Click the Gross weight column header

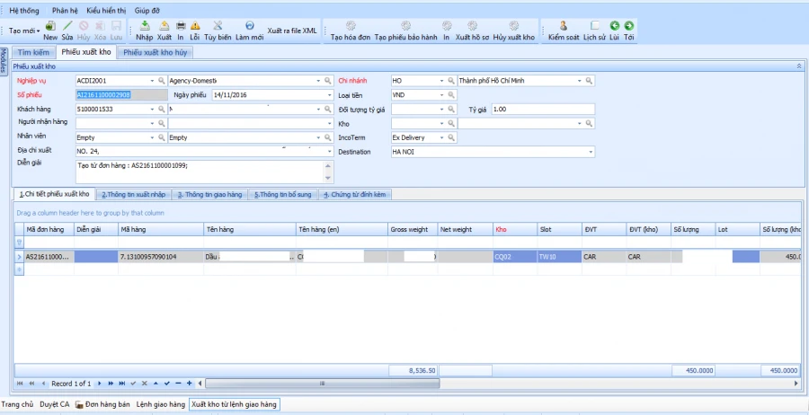coord(413,229)
